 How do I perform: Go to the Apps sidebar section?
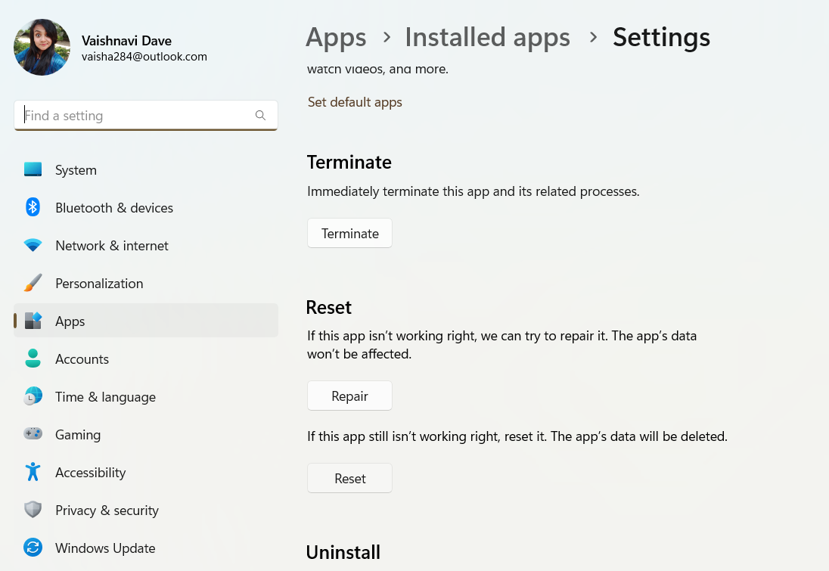(x=70, y=321)
